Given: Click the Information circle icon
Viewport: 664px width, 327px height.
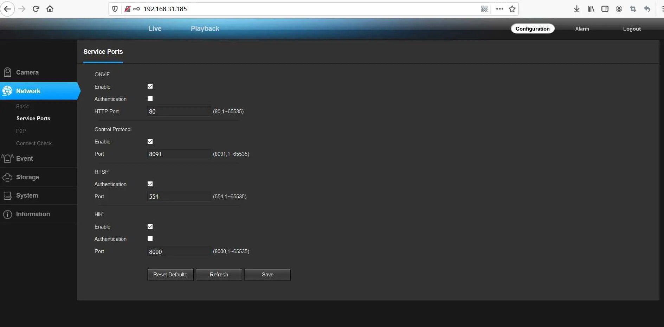Looking at the screenshot, I should [x=7, y=214].
